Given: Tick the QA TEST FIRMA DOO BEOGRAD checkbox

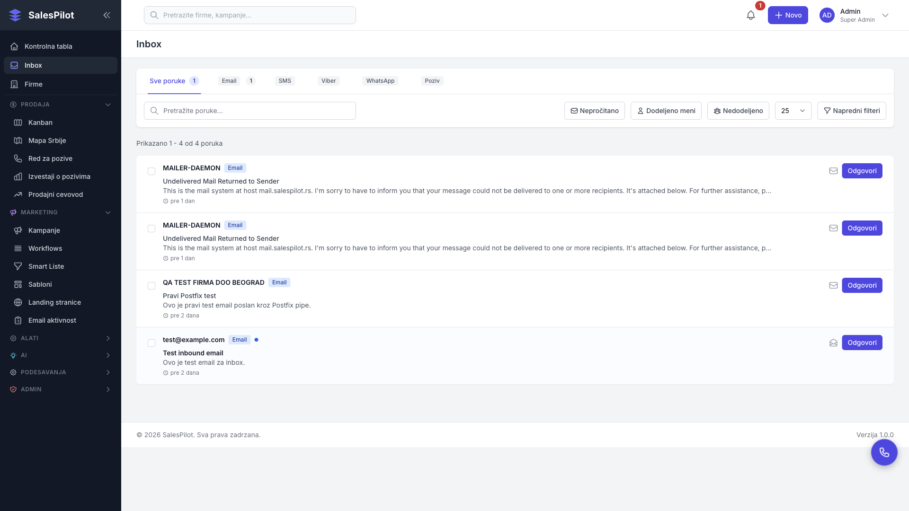Looking at the screenshot, I should (151, 286).
